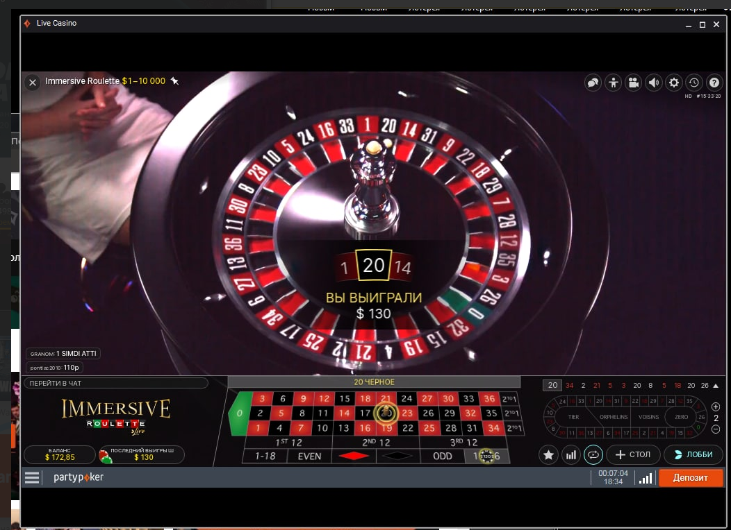Click the middle row 2 to 1 column bet
The height and width of the screenshot is (530, 731).
511,413
